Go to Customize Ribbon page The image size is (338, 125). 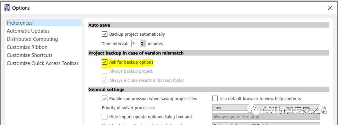27,47
